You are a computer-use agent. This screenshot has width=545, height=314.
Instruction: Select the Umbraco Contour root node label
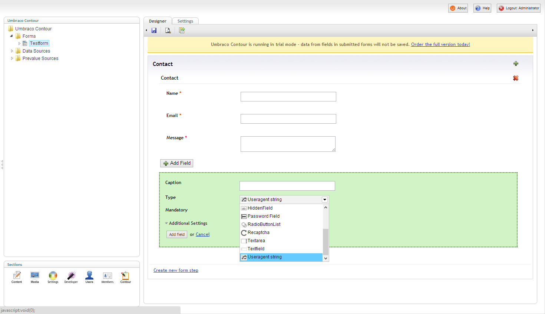click(33, 29)
